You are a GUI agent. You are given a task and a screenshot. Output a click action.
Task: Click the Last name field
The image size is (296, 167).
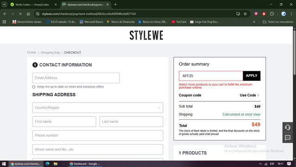131,122
